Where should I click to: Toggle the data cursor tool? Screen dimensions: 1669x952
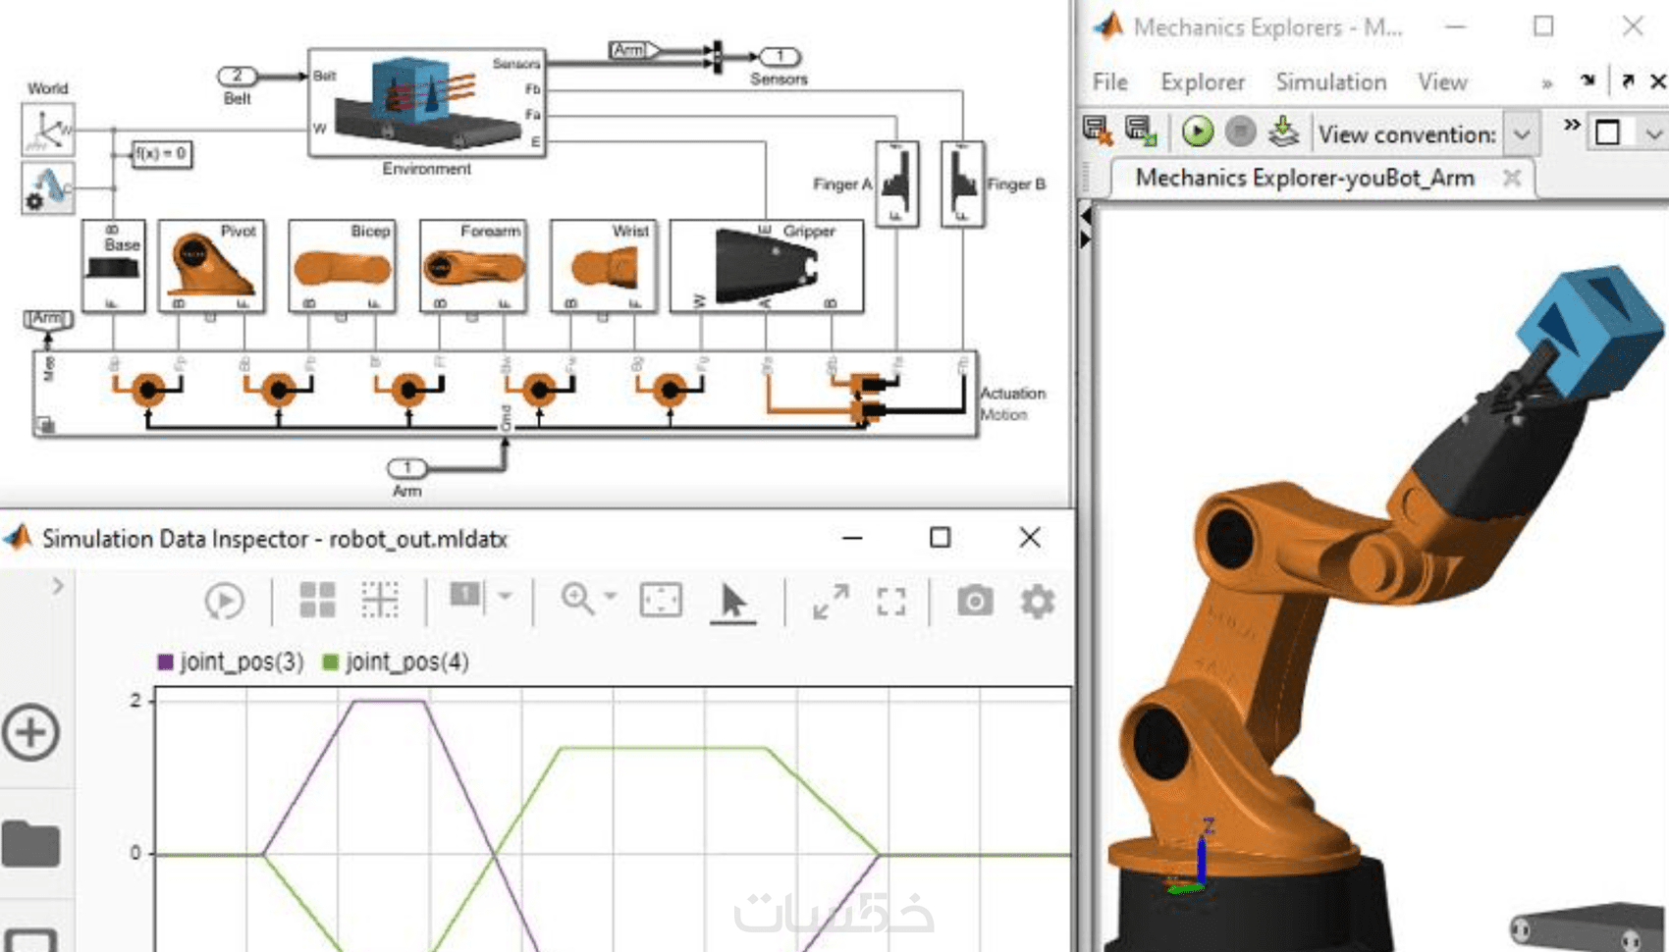point(465,595)
